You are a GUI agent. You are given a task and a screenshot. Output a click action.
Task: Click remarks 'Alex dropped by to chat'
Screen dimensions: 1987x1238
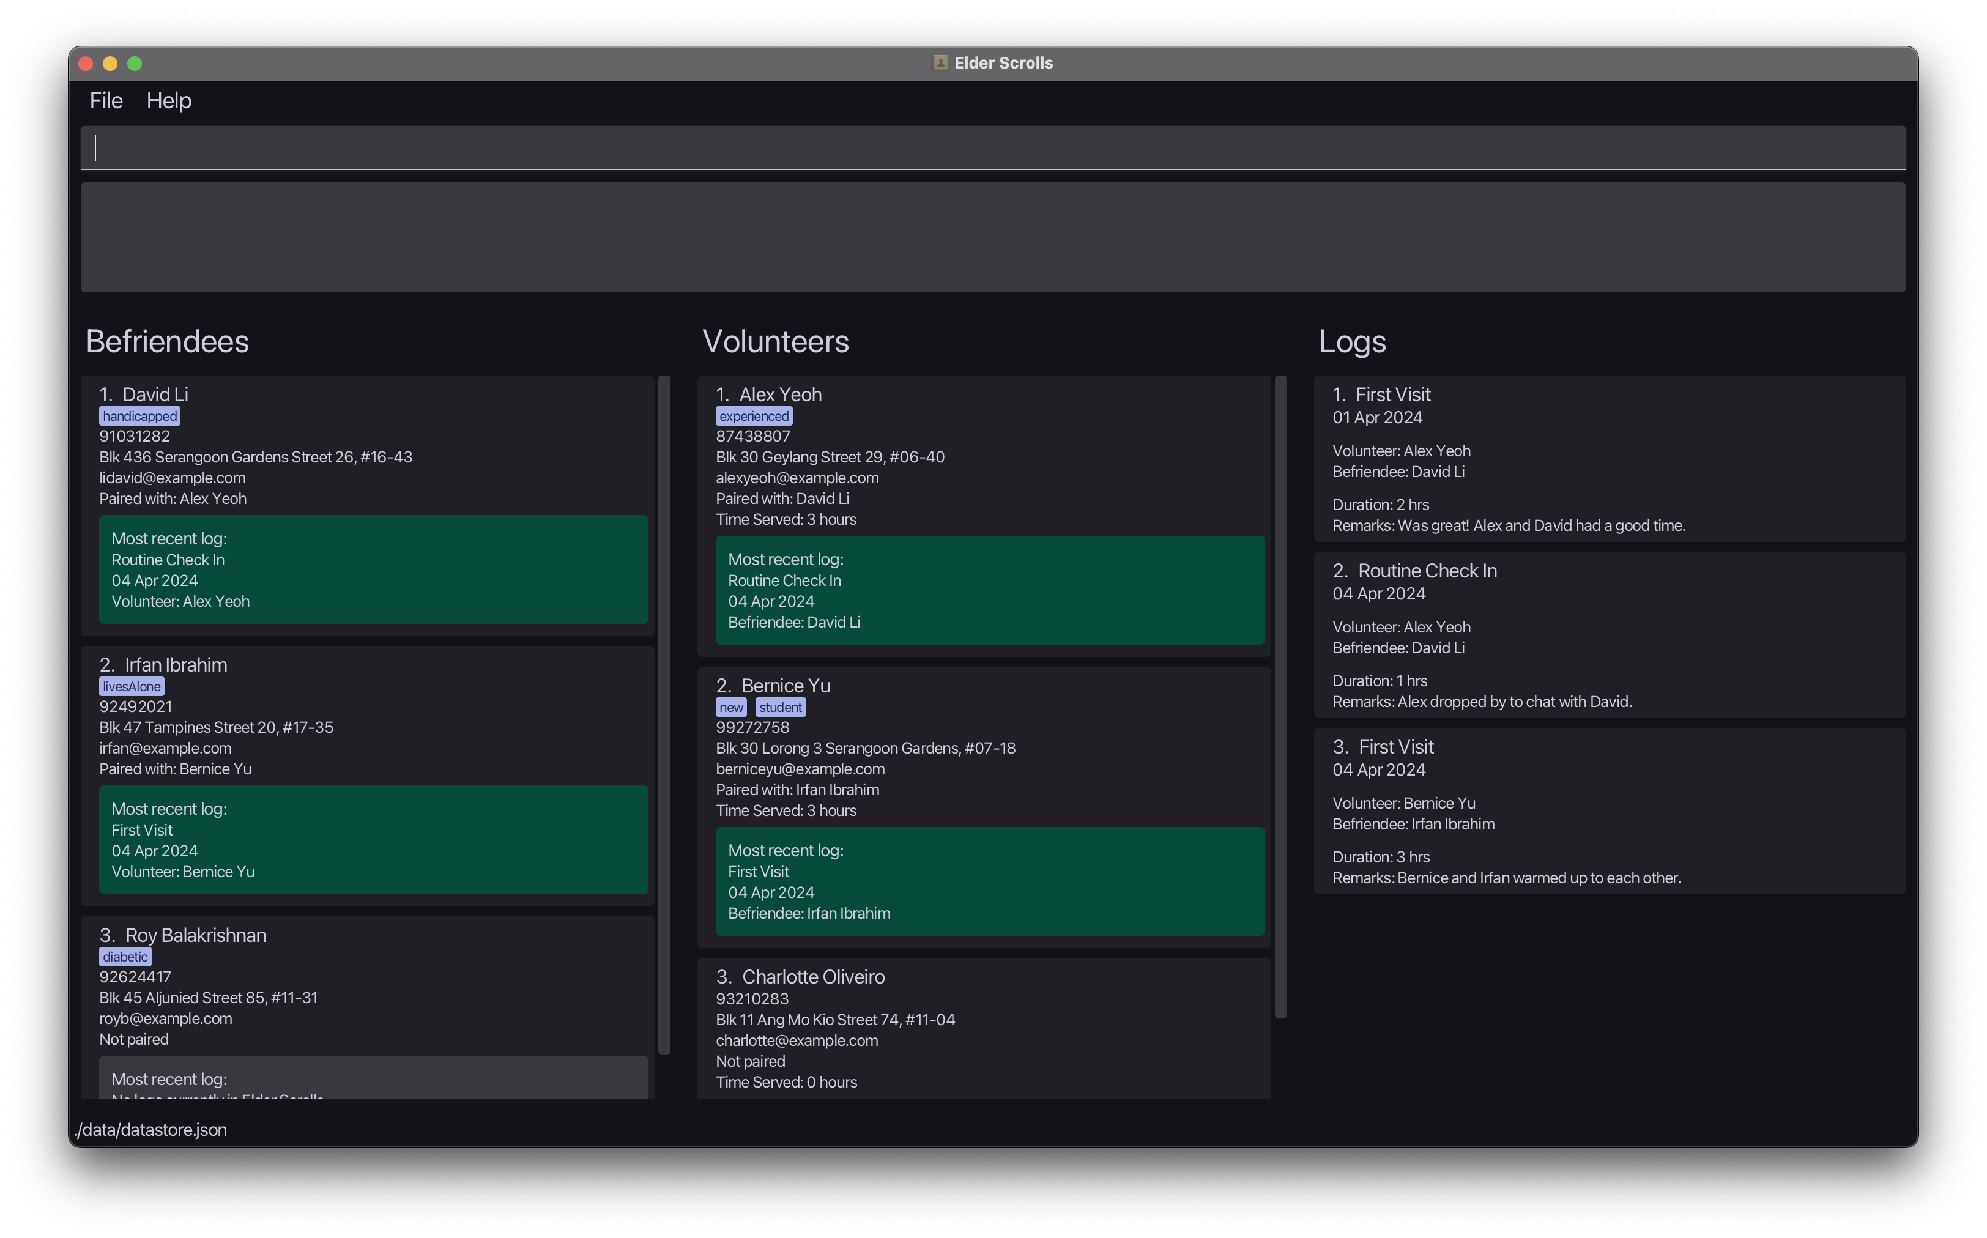tap(1482, 701)
